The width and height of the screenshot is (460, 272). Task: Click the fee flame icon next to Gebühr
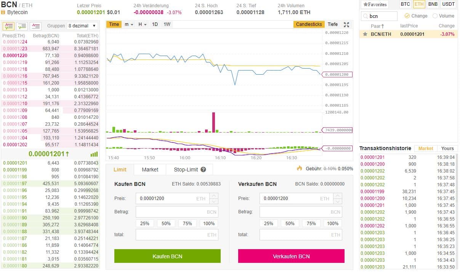click(299, 168)
